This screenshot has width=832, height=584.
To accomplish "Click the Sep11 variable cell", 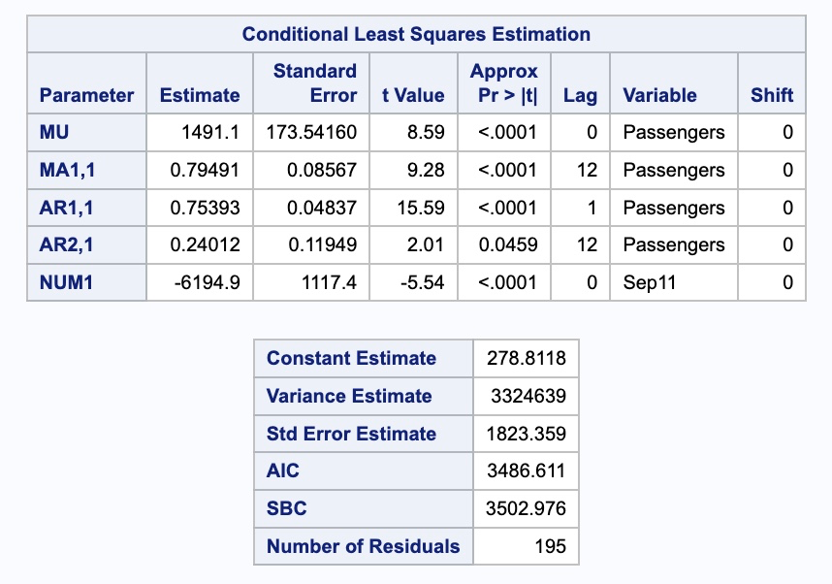I will 649,282.
